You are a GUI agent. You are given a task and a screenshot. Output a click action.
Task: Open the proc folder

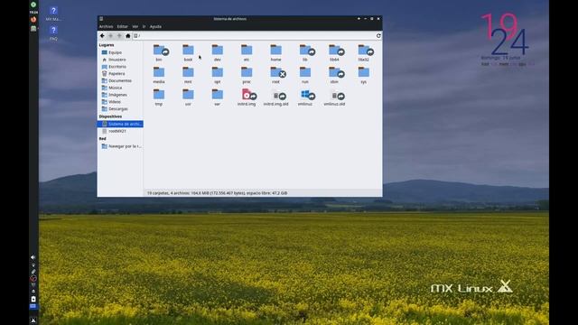[x=247, y=75]
